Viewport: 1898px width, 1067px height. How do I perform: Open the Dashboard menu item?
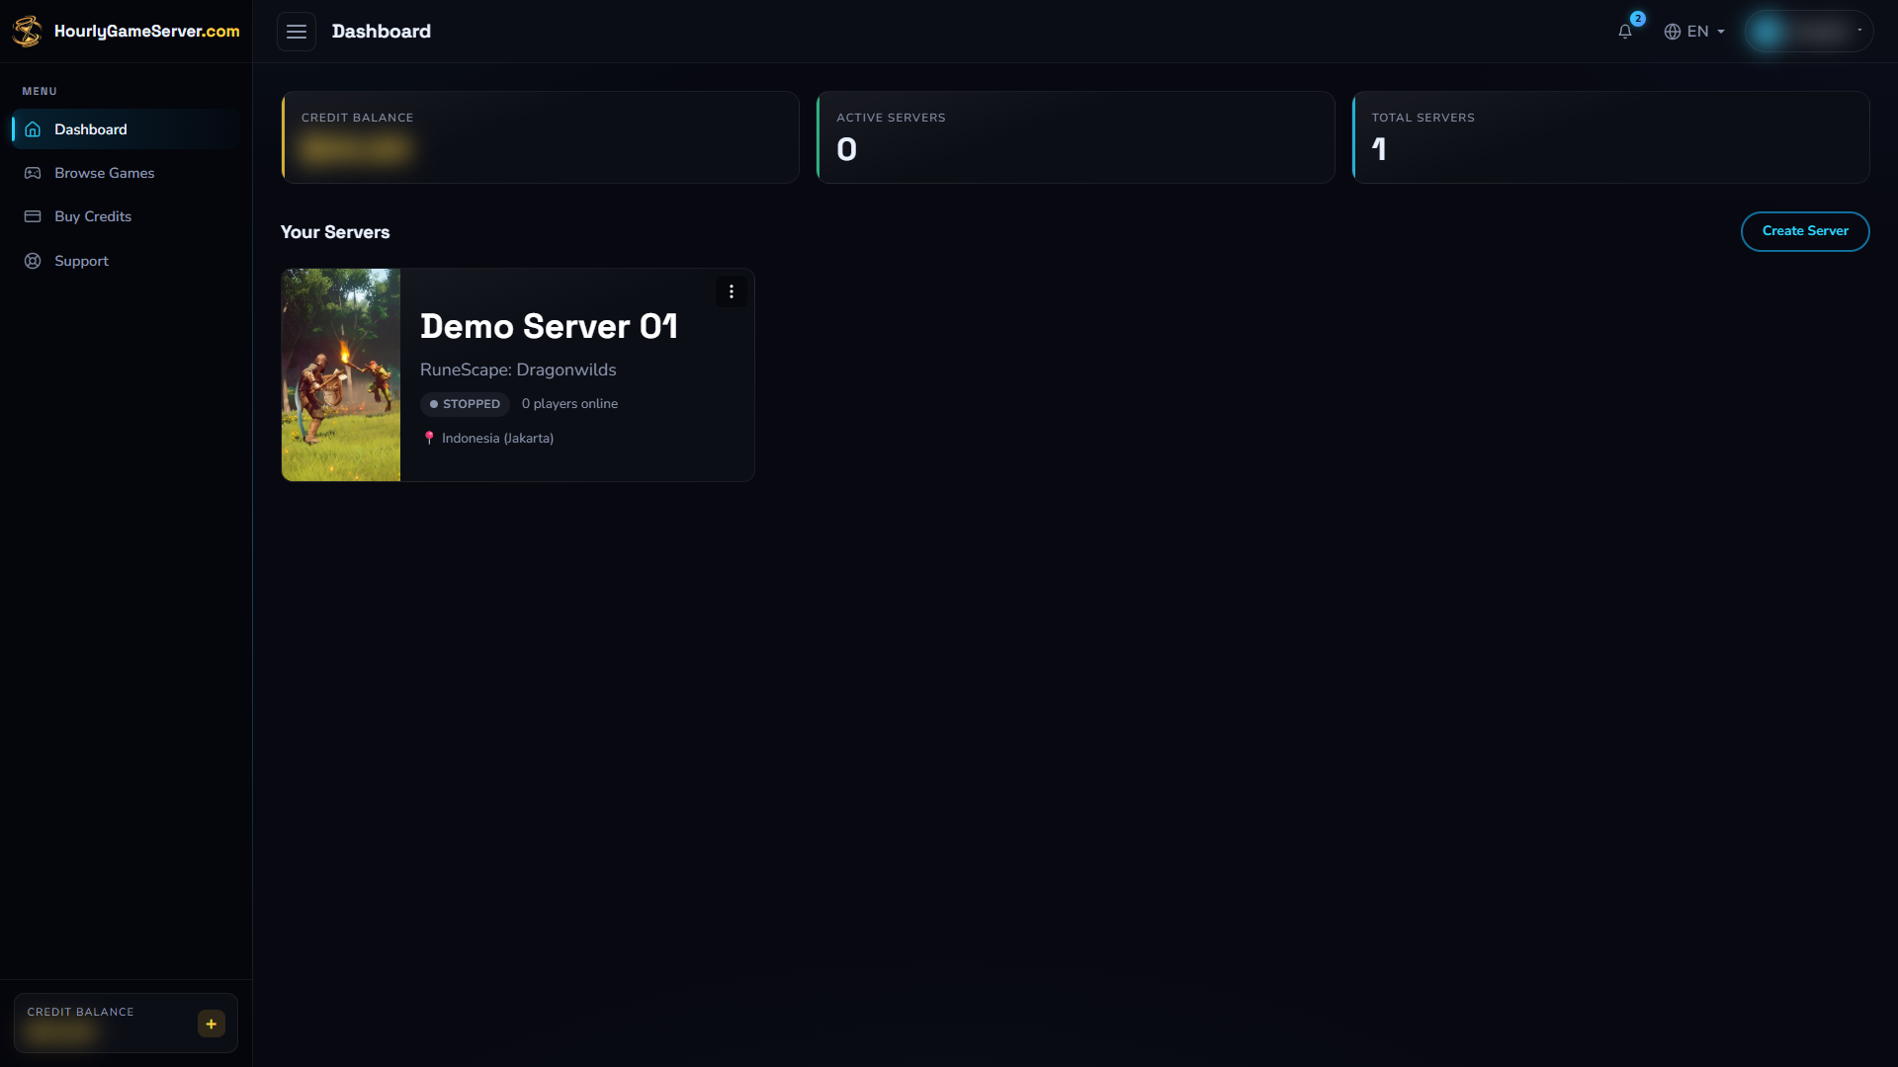click(x=126, y=129)
